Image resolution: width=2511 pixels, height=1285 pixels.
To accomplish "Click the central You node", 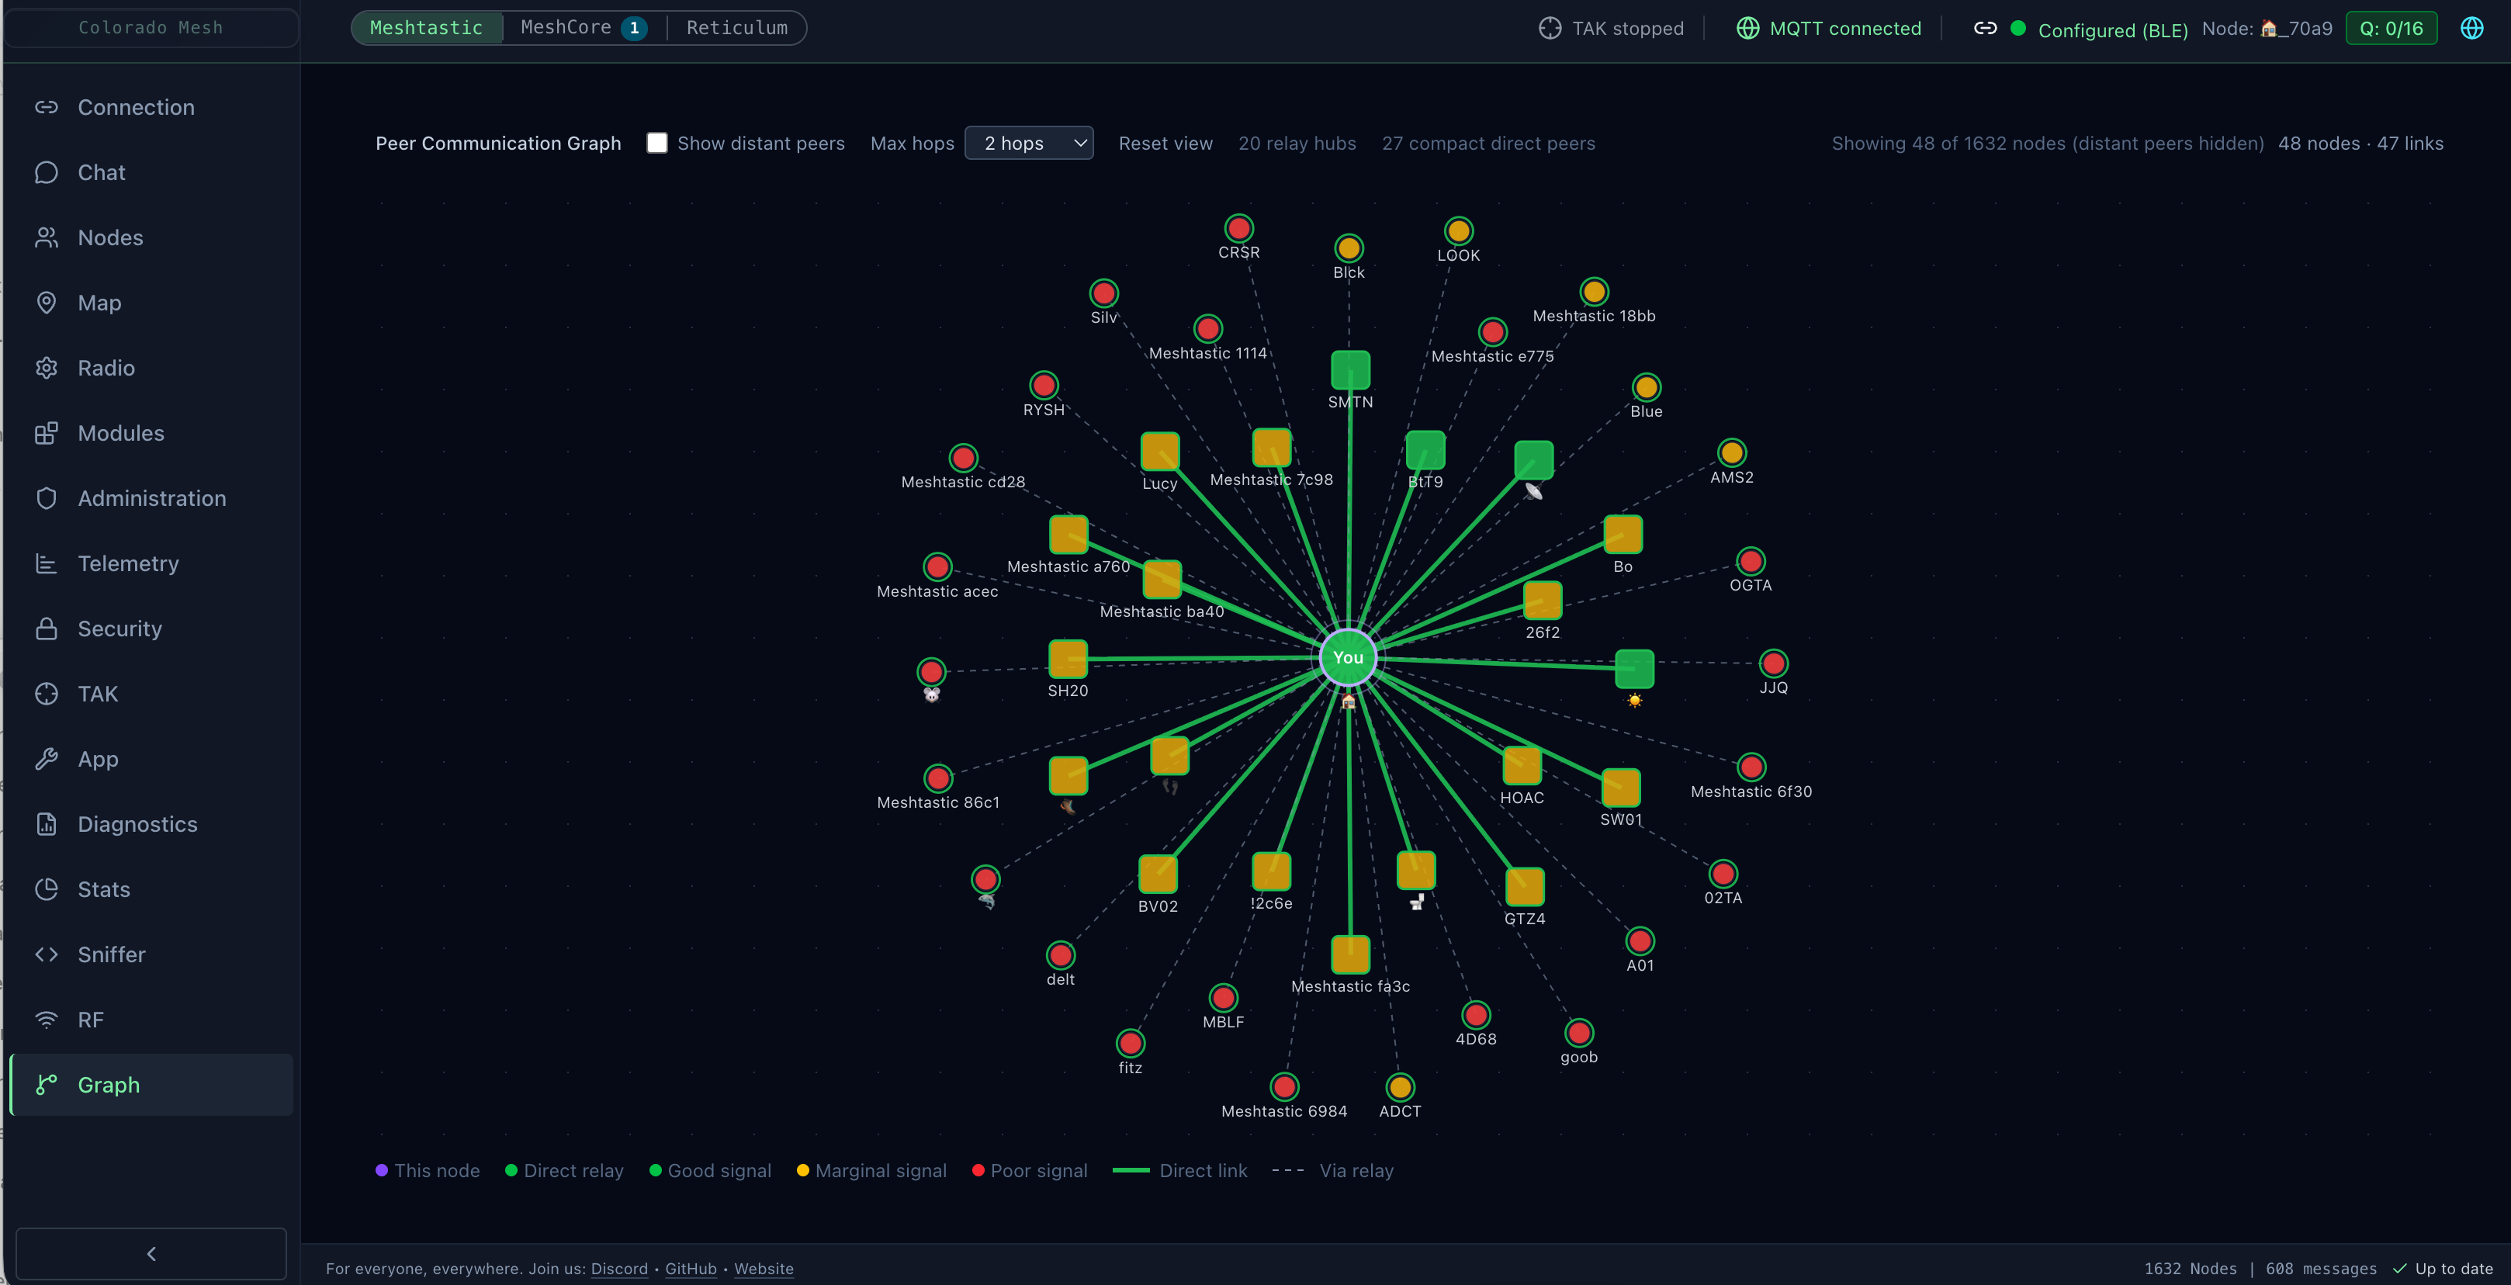I will coord(1348,658).
